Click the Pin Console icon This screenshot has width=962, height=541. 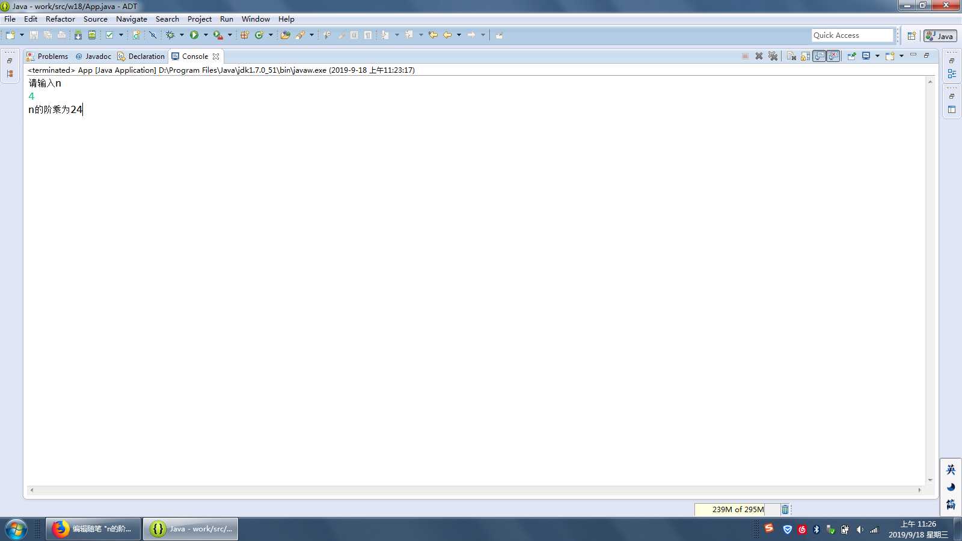pyautogui.click(x=851, y=56)
